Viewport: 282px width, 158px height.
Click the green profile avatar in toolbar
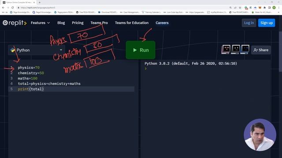[x=274, y=7]
